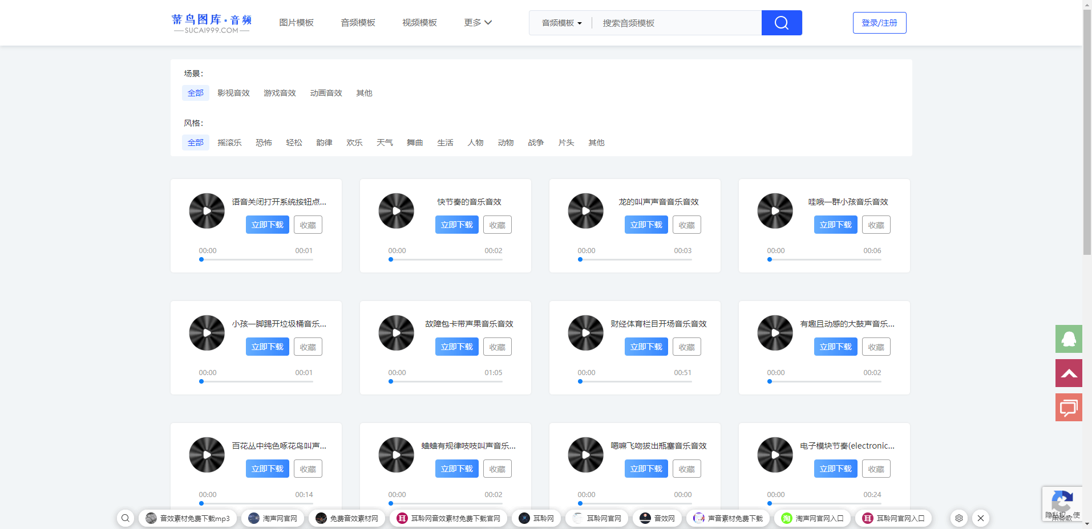Click the blue search magnifier icon
1092x529 pixels.
tap(781, 23)
